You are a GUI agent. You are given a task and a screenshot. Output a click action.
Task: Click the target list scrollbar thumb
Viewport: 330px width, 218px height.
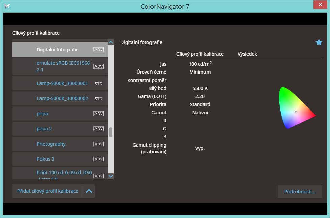pyautogui.click(x=110, y=132)
